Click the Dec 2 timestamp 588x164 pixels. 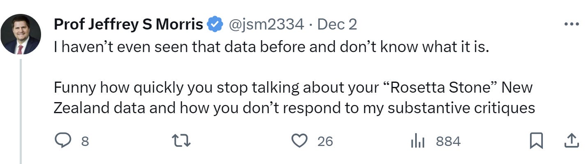coord(337,25)
